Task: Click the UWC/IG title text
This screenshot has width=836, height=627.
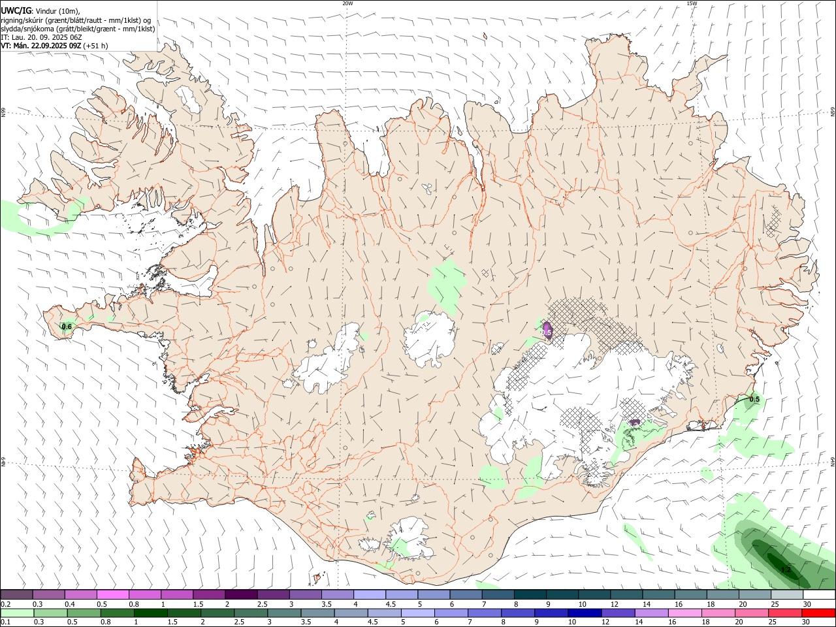Action: click(16, 10)
